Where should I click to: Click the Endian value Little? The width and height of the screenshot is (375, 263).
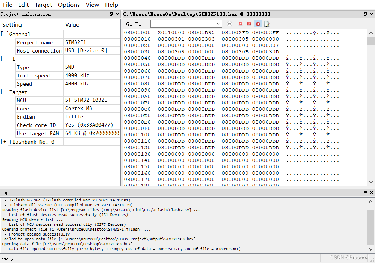[x=74, y=116]
